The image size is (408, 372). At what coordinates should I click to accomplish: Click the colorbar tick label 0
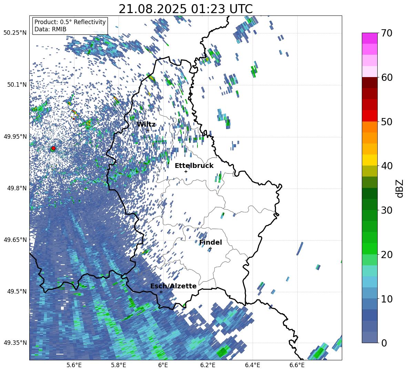(384, 343)
